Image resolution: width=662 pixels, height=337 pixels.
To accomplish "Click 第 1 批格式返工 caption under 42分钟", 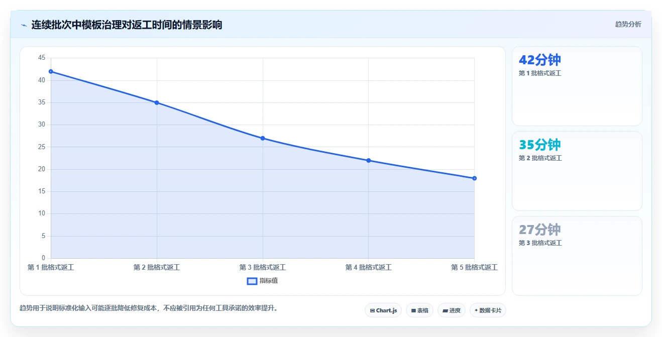I will click(x=540, y=73).
